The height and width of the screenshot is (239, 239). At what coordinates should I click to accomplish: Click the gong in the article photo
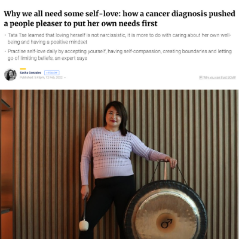[166, 210]
